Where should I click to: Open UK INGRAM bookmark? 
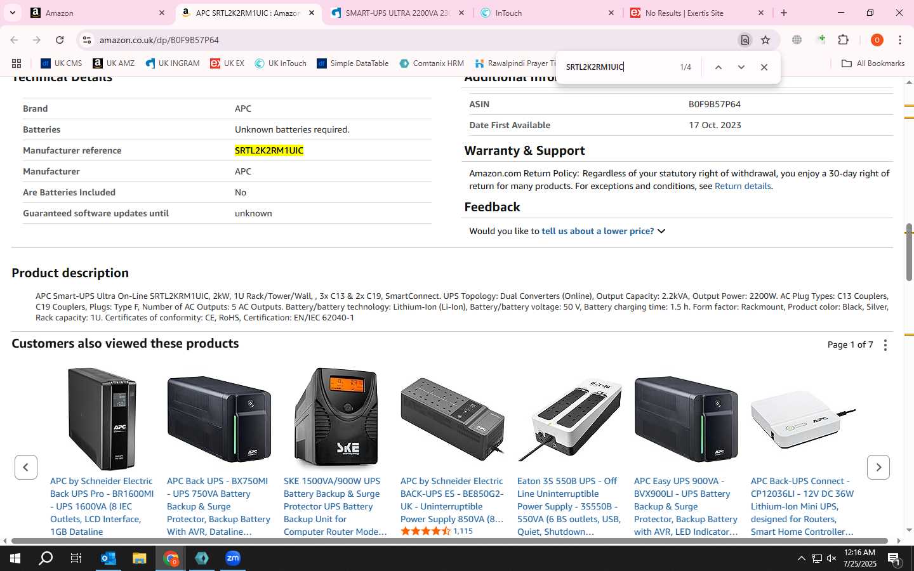click(x=173, y=63)
